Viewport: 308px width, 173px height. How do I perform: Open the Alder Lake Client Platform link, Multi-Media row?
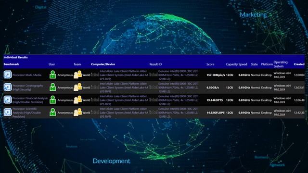pyautogui.click(x=124, y=75)
